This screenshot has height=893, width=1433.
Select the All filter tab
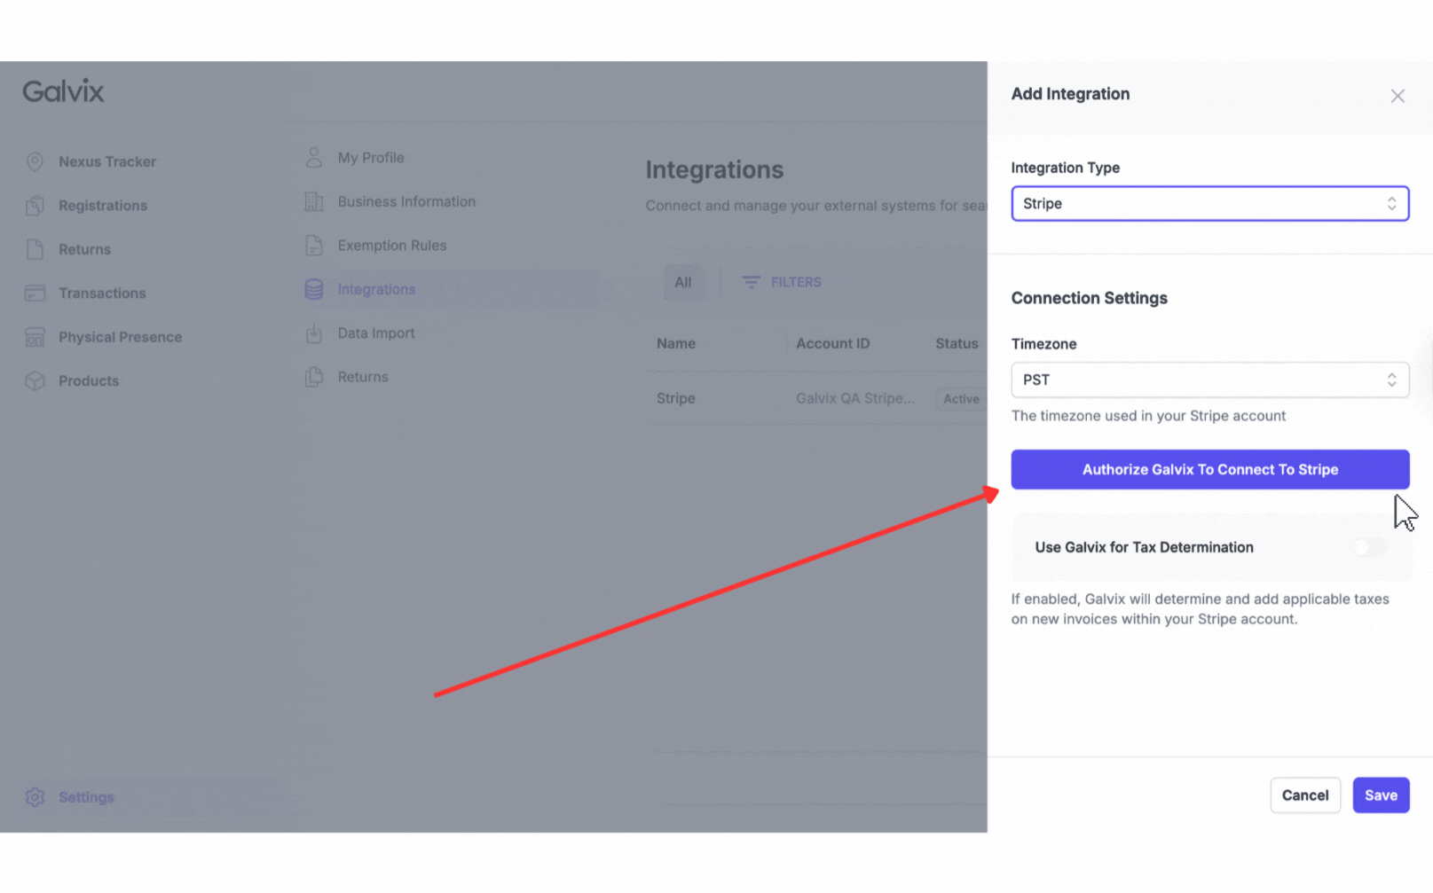click(x=682, y=282)
